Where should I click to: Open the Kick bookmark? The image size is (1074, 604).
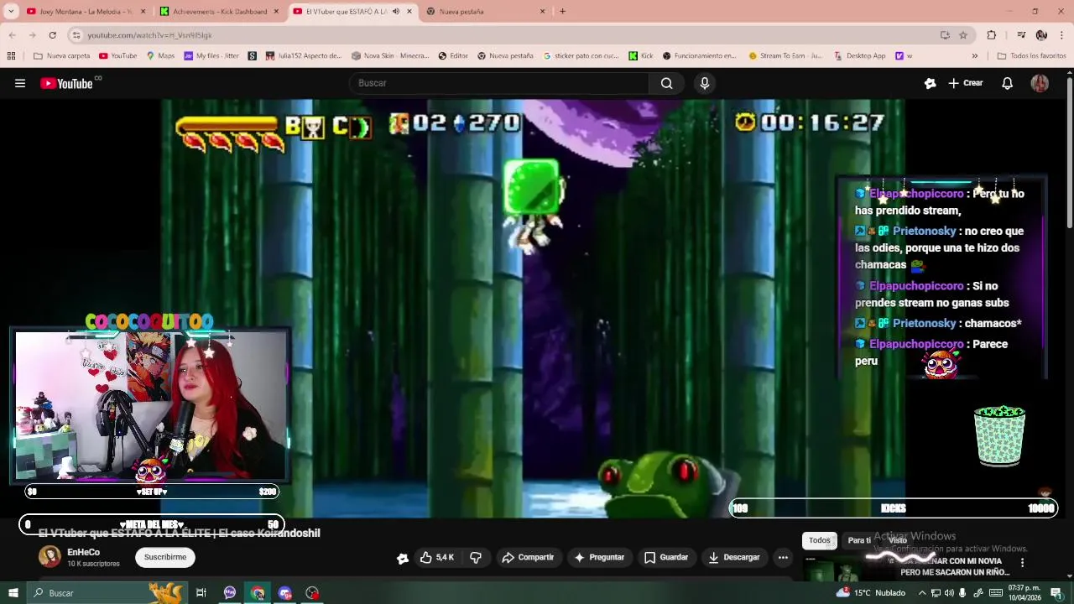(x=641, y=56)
